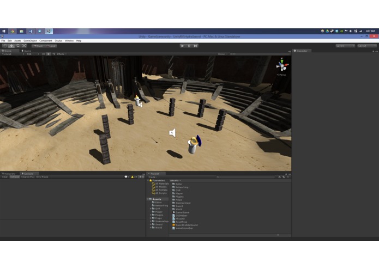The width and height of the screenshot is (379, 269).
Task: Toggle Error Pause in the Console
Action: coord(43,177)
